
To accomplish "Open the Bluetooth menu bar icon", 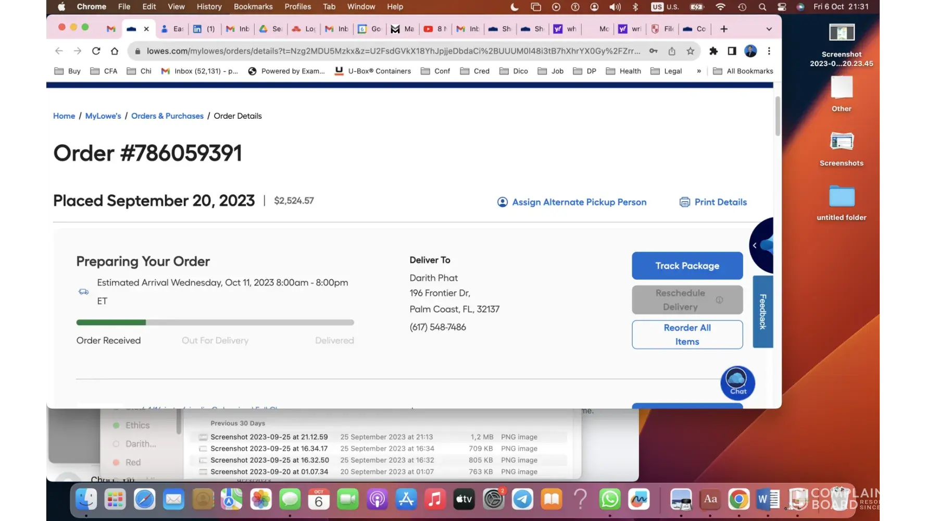I will click(635, 7).
